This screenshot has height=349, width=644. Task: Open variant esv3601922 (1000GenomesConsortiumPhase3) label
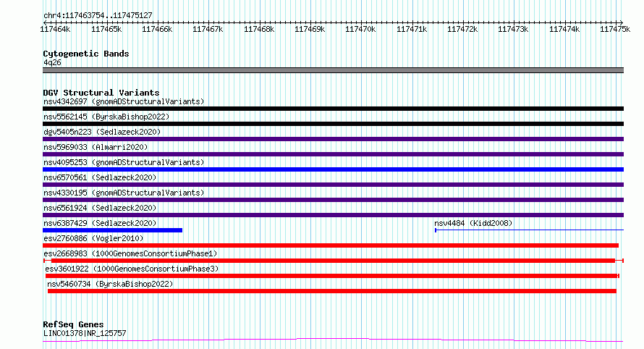point(132,269)
